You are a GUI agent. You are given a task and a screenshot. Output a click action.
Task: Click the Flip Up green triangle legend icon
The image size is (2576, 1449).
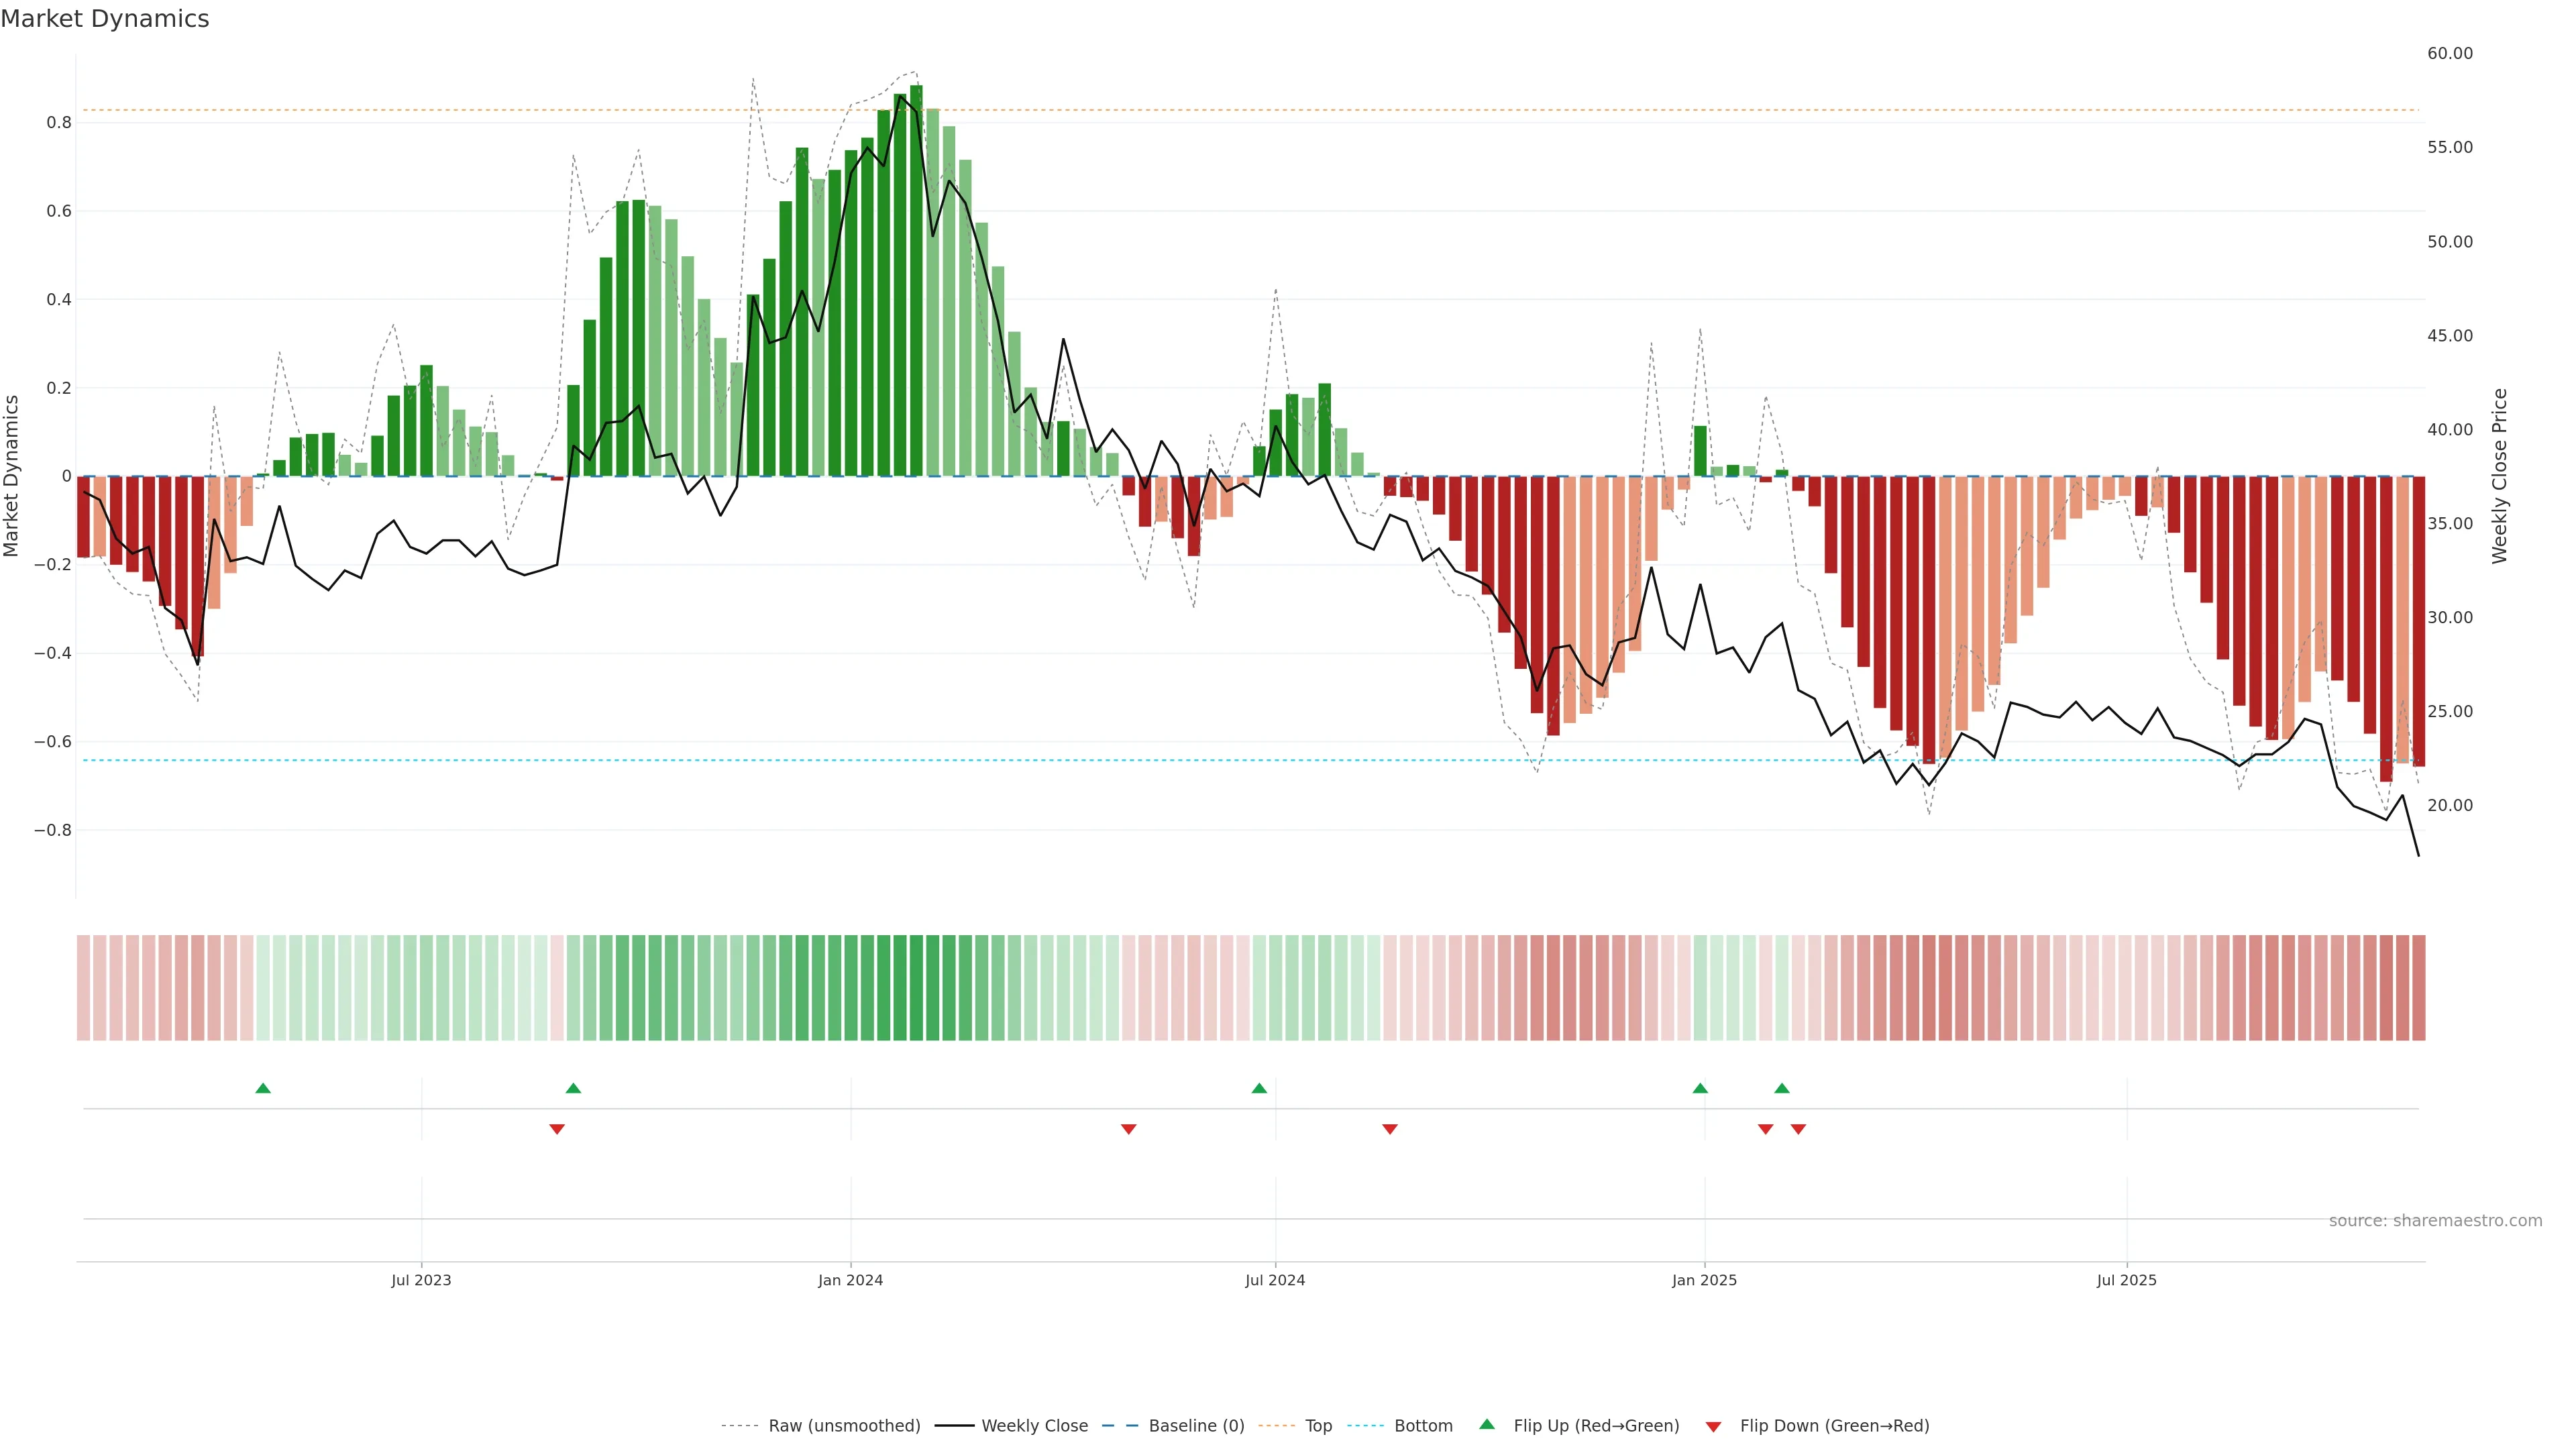tap(1487, 1424)
